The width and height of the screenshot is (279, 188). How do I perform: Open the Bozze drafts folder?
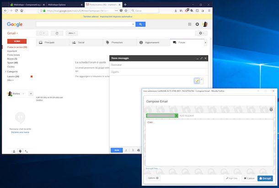point(12,59)
